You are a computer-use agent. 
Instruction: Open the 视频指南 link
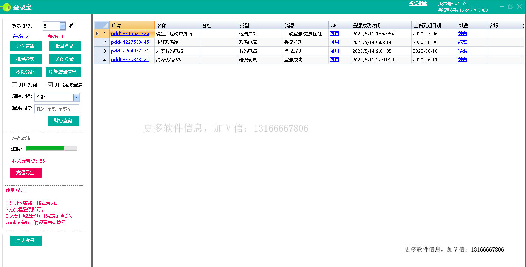[418, 3]
